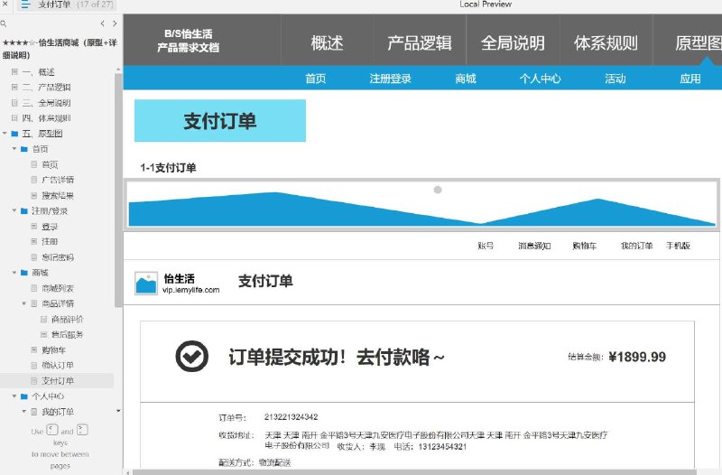
Task: Click the sidebar search magnifier icon
Action: [x=4, y=23]
